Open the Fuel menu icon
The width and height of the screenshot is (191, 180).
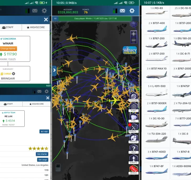point(134,117)
